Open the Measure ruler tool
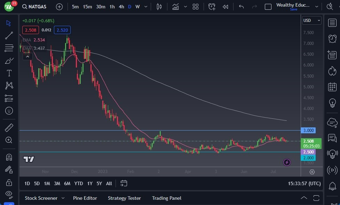Screen dimensions: 340x205 point(9,128)
